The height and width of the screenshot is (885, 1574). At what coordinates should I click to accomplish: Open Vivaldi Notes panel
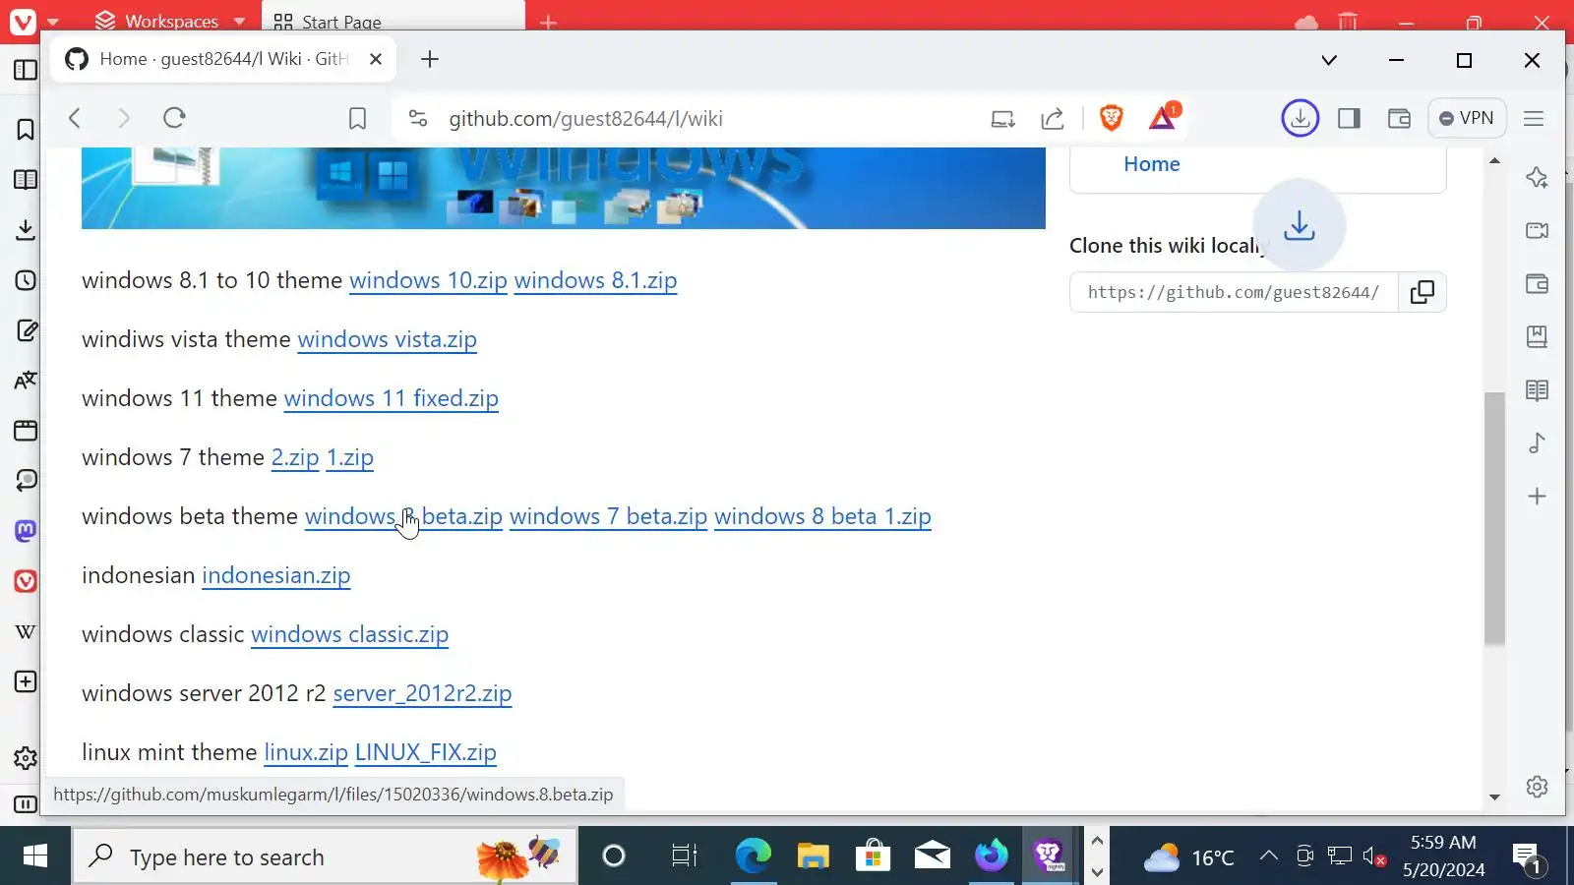tap(26, 330)
